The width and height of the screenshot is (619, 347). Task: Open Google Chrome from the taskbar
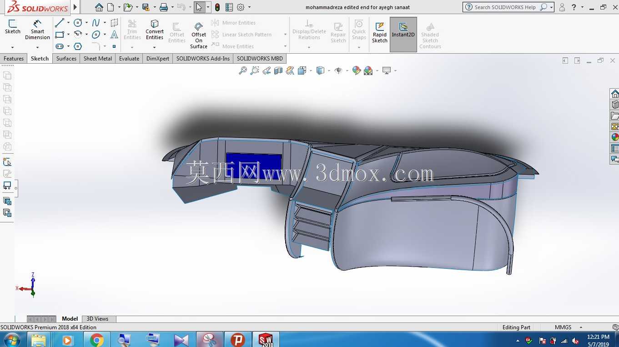tap(96, 340)
